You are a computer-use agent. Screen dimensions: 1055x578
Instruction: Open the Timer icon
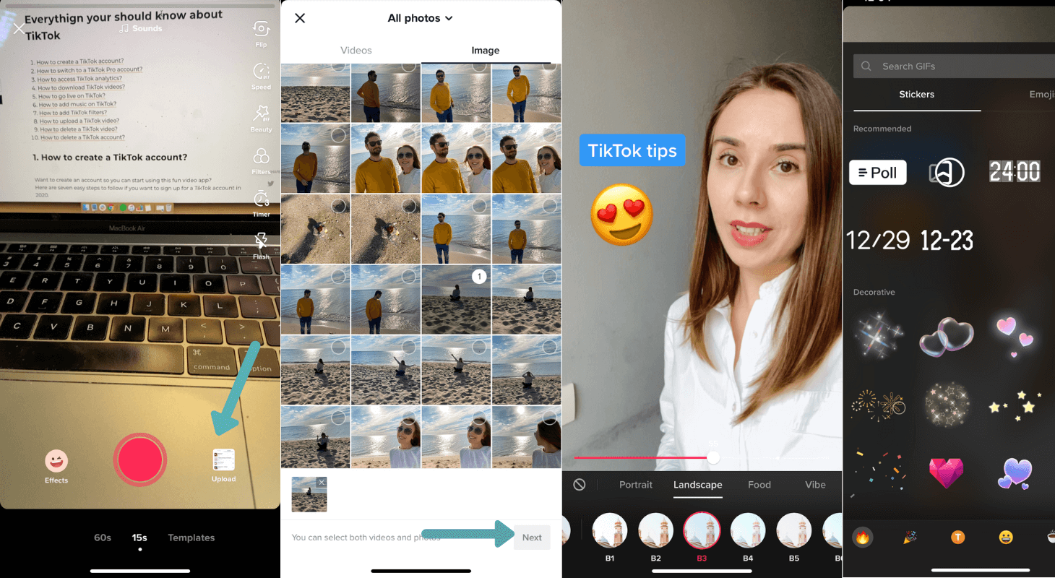262,199
